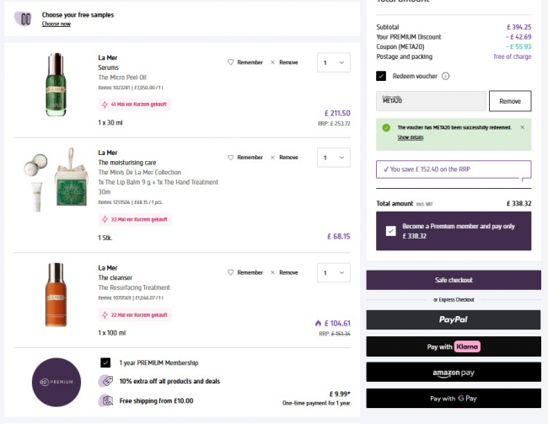548x424 pixels.
Task: Click the X icon to remove Resurfacing Treatment
Action: pos(272,272)
